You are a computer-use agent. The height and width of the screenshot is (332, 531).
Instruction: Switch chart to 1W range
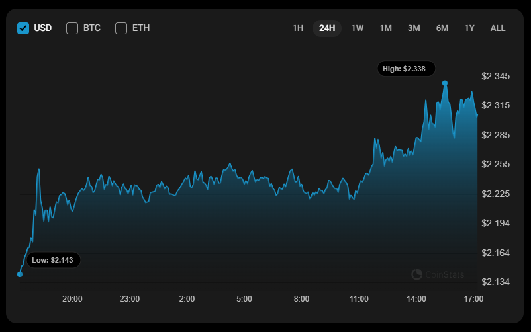tap(358, 28)
